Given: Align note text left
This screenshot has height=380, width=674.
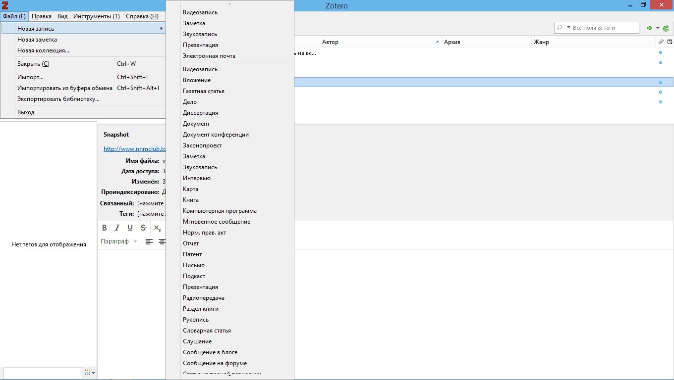Looking at the screenshot, I should tap(149, 241).
